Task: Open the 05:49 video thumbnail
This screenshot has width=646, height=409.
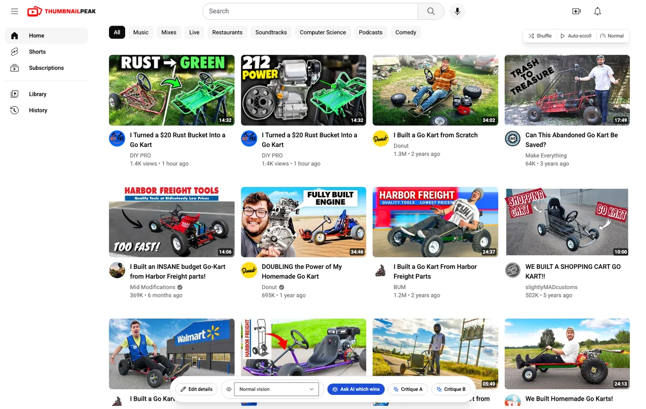Action: pyautogui.click(x=435, y=346)
